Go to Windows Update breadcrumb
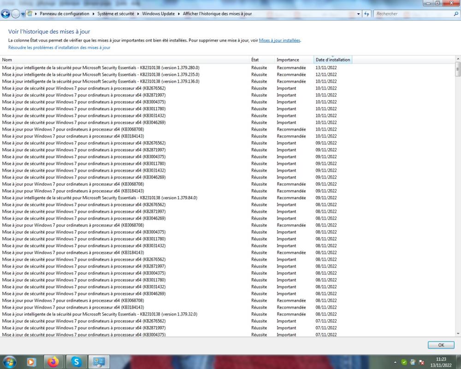Image resolution: width=461 pixels, height=369 pixels. (x=158, y=13)
